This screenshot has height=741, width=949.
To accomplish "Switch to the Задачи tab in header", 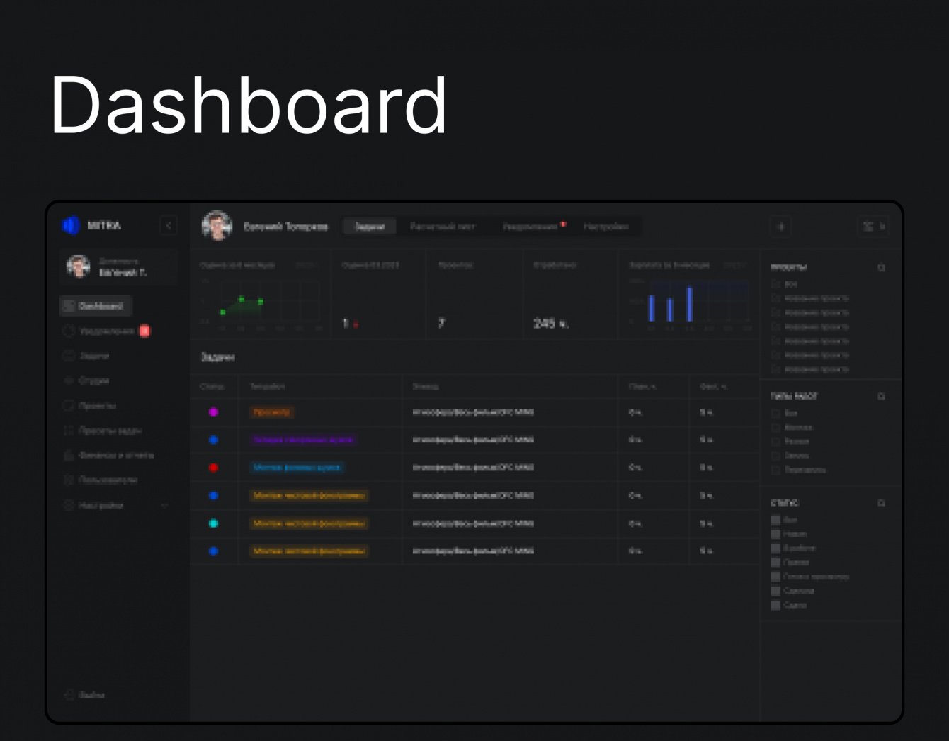I will (370, 226).
